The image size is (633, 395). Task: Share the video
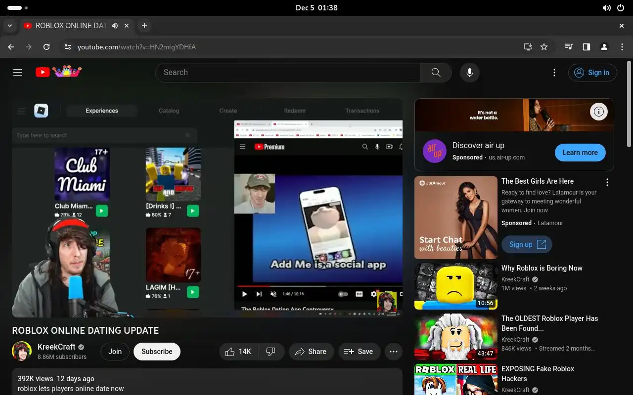click(311, 352)
